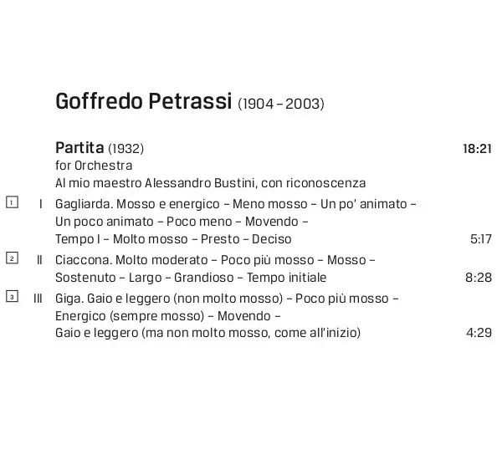This screenshot has width=502, height=475.
Task: Click the Goffredo Petrassi composer heading
Action: click(x=143, y=101)
